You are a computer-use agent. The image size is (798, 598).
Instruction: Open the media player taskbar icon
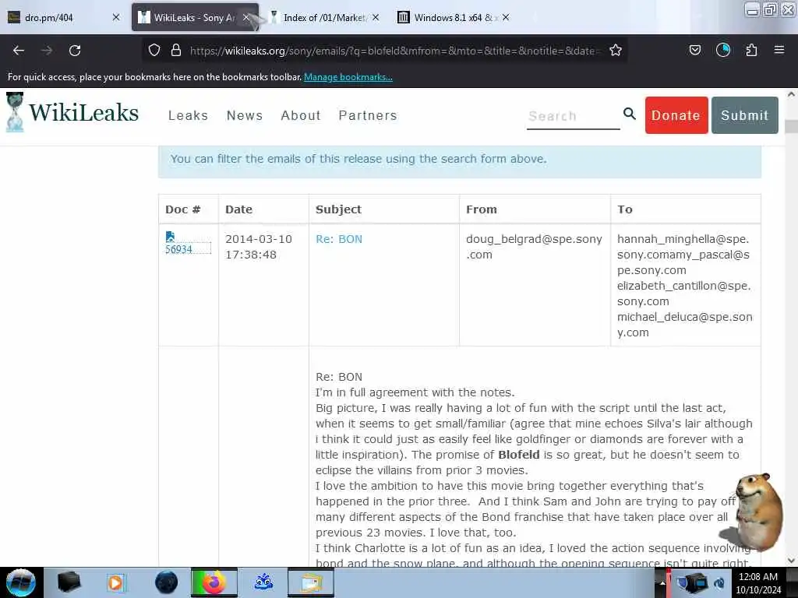tap(116, 582)
